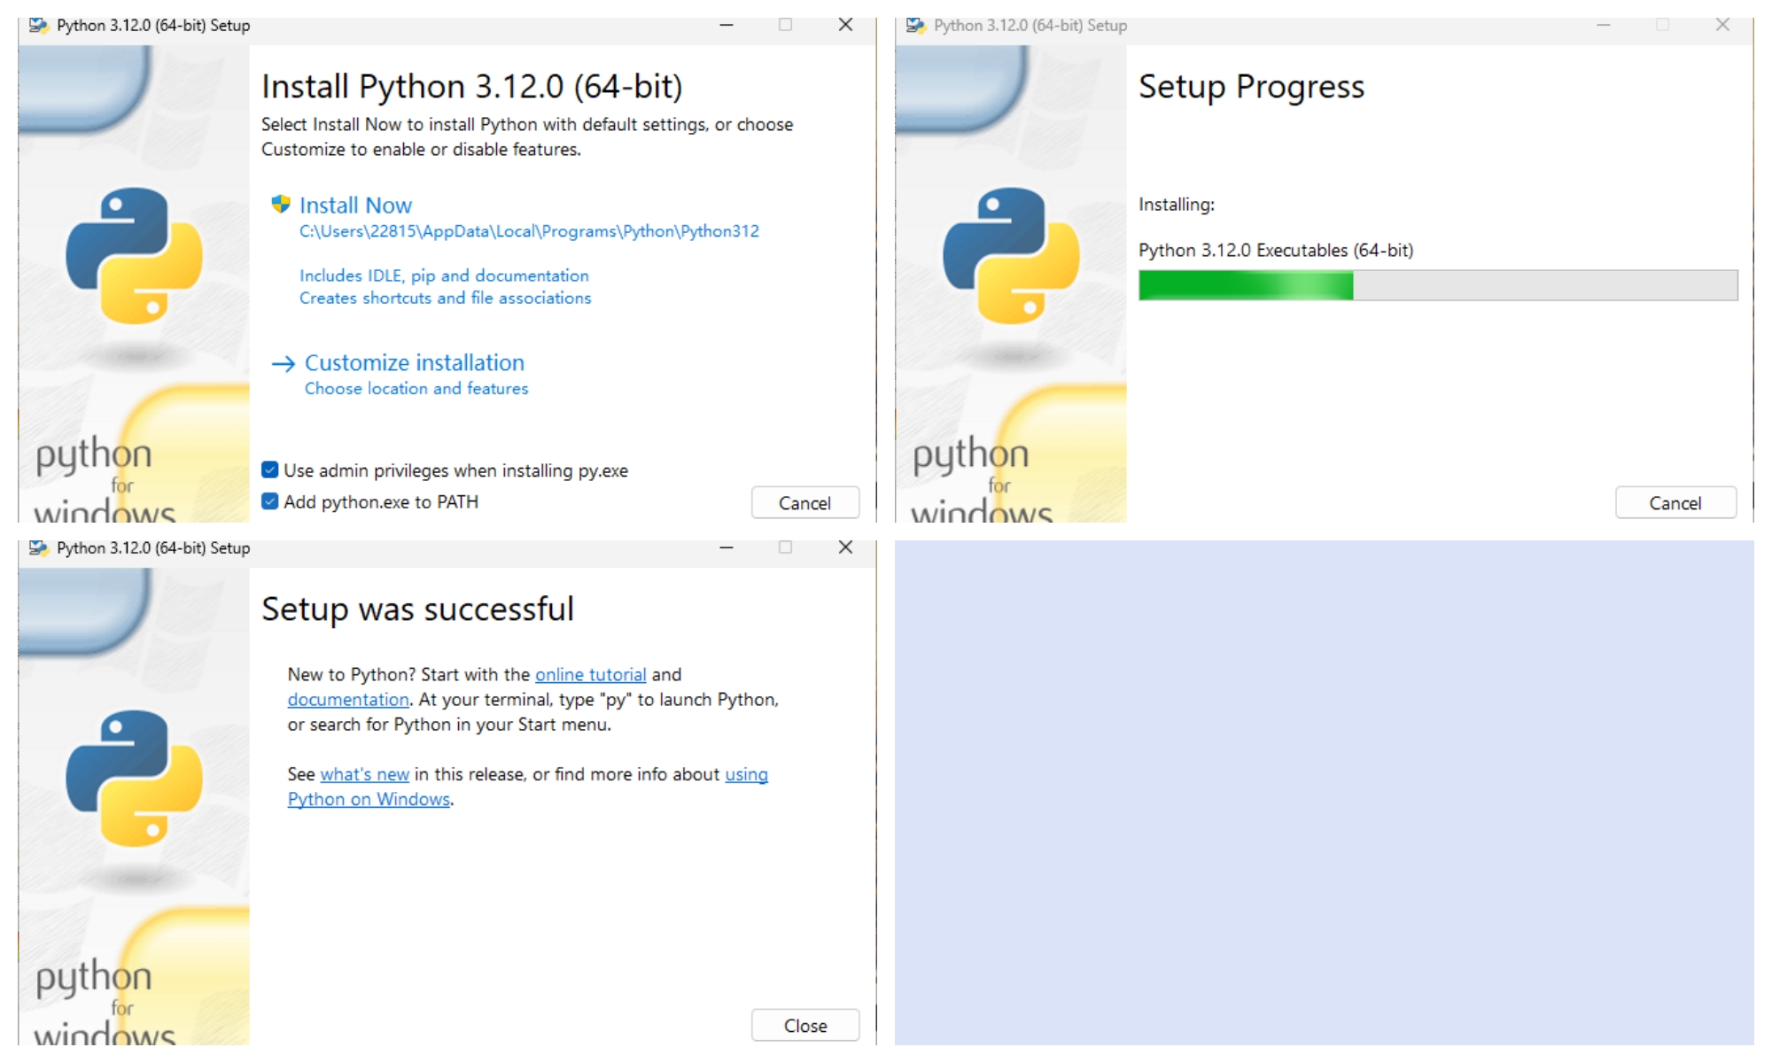This screenshot has width=1772, height=1063.
Task: Close the Install Python window with X
Action: coord(845,25)
